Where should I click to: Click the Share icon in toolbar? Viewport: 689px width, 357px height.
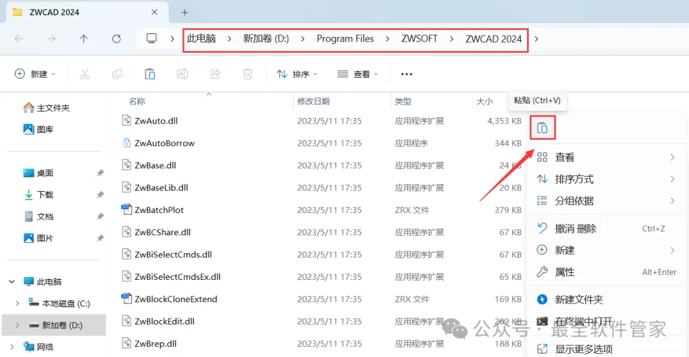(x=215, y=74)
